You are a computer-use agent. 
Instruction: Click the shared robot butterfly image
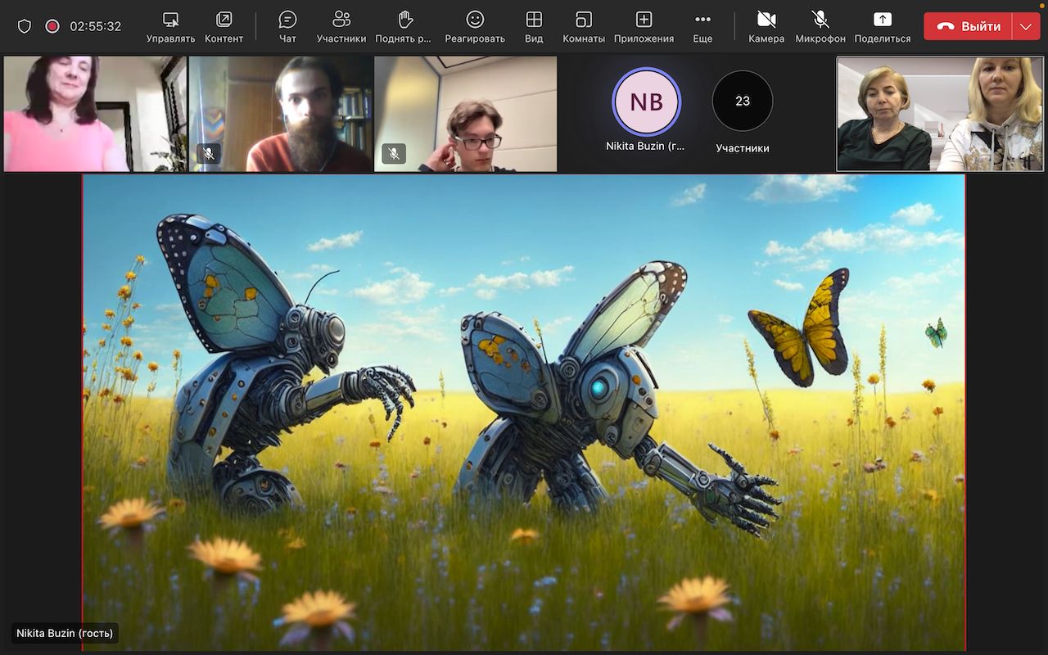click(x=524, y=412)
